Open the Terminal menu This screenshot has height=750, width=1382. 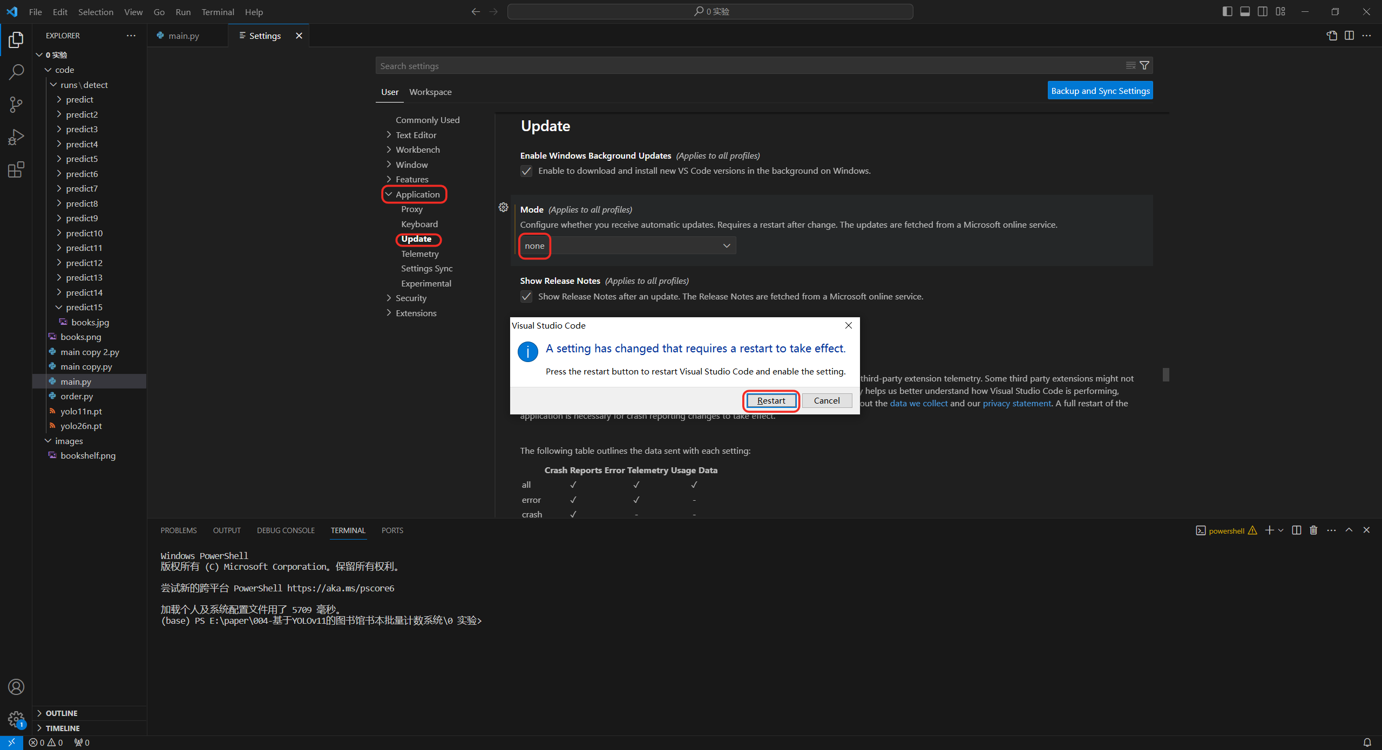click(x=217, y=12)
